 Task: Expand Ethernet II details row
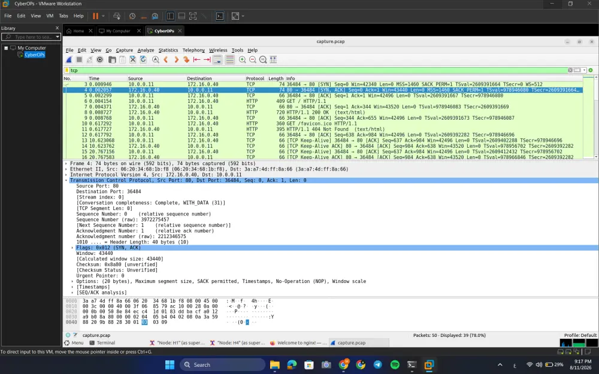66,169
